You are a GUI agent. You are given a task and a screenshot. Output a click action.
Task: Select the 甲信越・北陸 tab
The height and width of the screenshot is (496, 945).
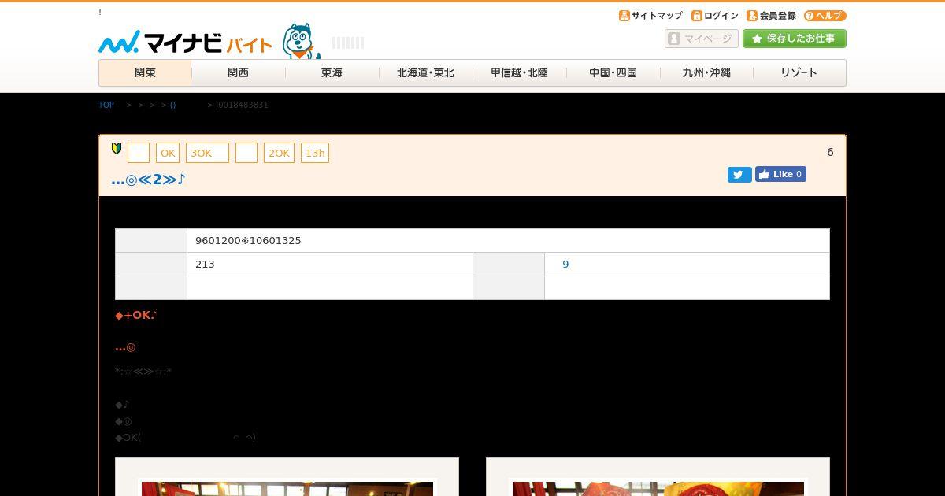(x=519, y=72)
